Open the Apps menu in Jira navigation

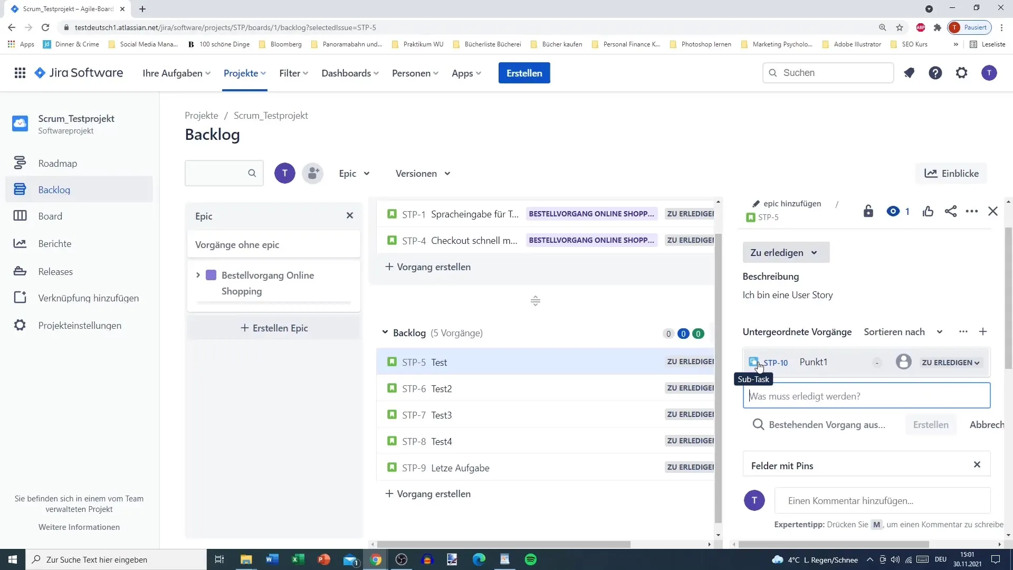pos(466,73)
